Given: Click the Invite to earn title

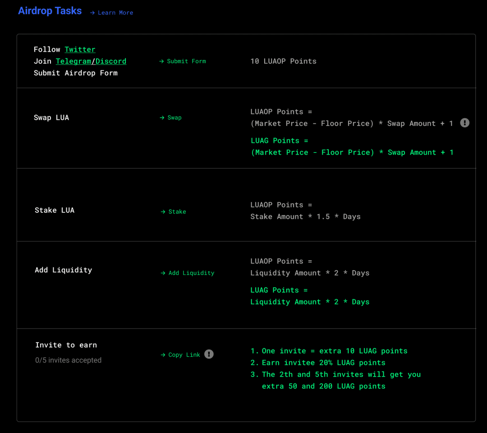Looking at the screenshot, I should tap(66, 345).
